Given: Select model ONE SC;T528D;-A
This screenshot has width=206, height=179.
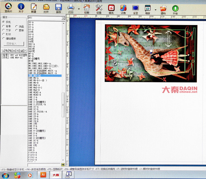Looking at the screenshot, I should (38, 112).
